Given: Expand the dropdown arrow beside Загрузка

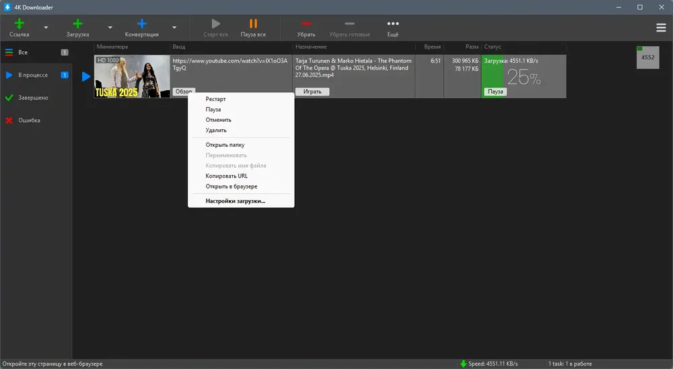Looking at the screenshot, I should click(x=110, y=28).
